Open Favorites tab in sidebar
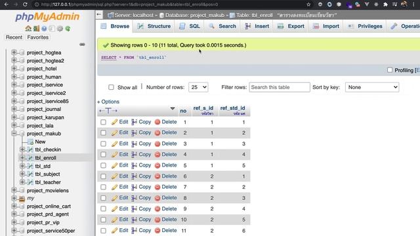Viewport: 420px width, 236px height. 38,37
